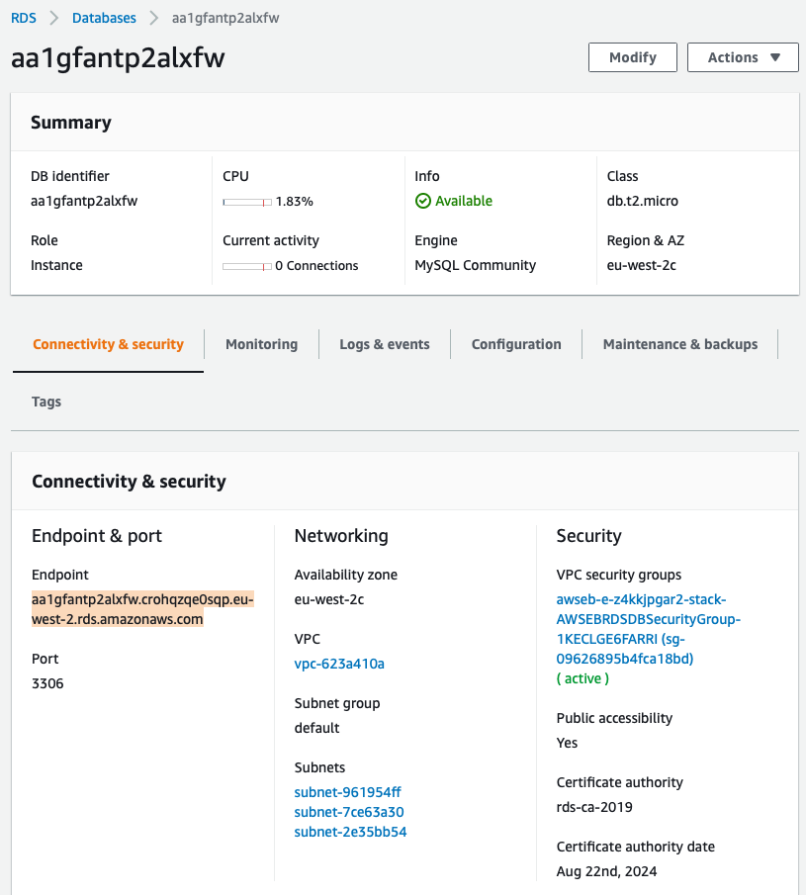This screenshot has width=806, height=895.
Task: Open subnet-7ce63a30 link
Action: point(349,812)
